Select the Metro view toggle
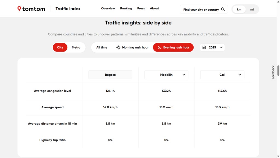280x158 pixels. [76, 47]
